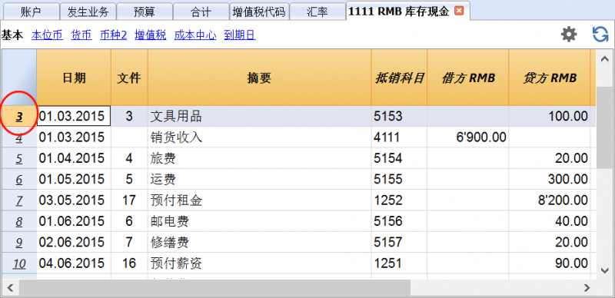Select the 预付薪资 description cell

[x=259, y=263]
